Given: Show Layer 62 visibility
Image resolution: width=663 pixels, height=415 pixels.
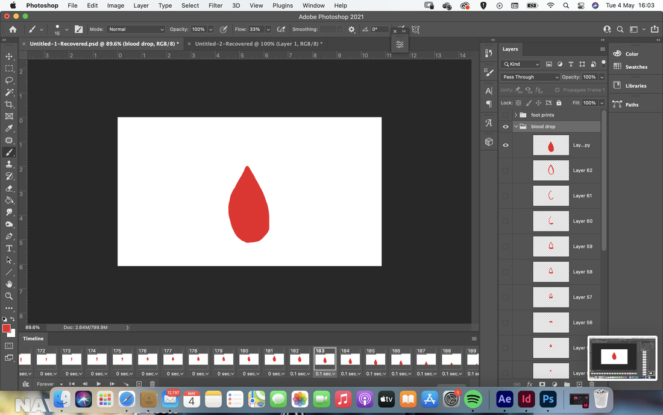Looking at the screenshot, I should pos(505,171).
